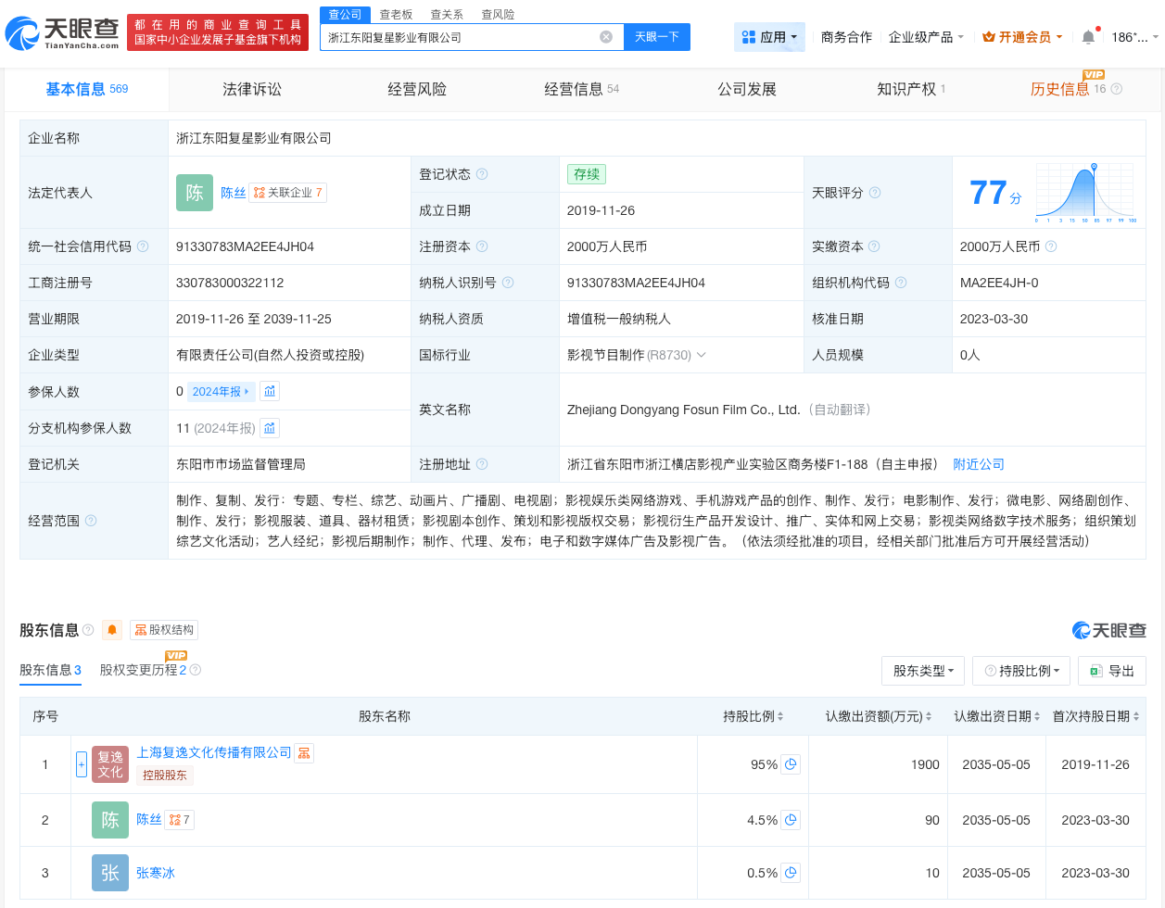Switch to 查老板 search tab

click(396, 15)
